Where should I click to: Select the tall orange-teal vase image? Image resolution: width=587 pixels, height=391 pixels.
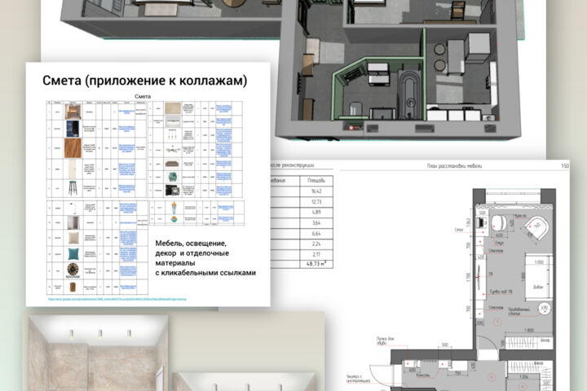pos(174,208)
